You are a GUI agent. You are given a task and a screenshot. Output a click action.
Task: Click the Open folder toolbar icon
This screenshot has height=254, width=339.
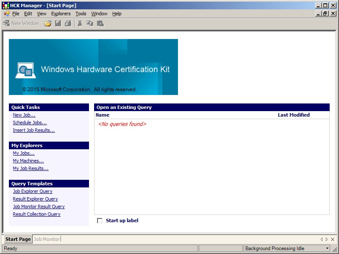pyautogui.click(x=48, y=23)
